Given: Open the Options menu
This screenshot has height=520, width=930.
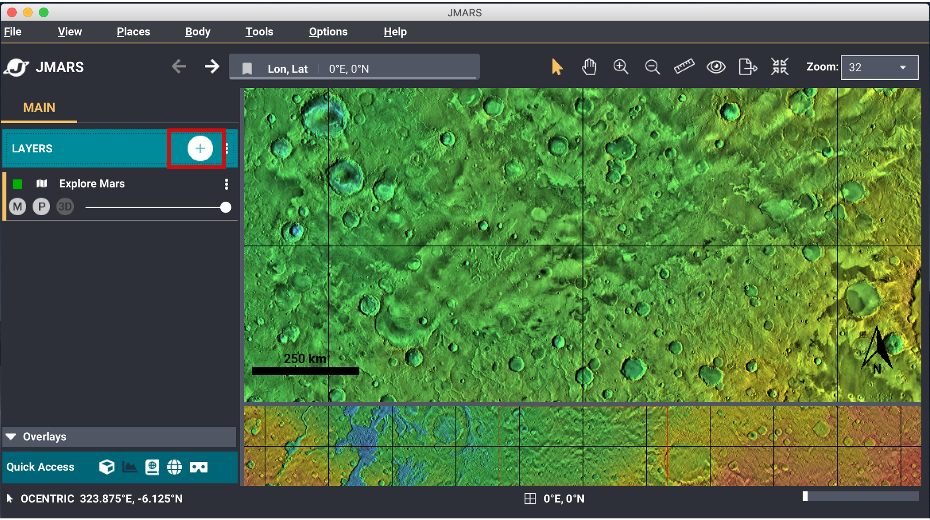Looking at the screenshot, I should click(328, 32).
